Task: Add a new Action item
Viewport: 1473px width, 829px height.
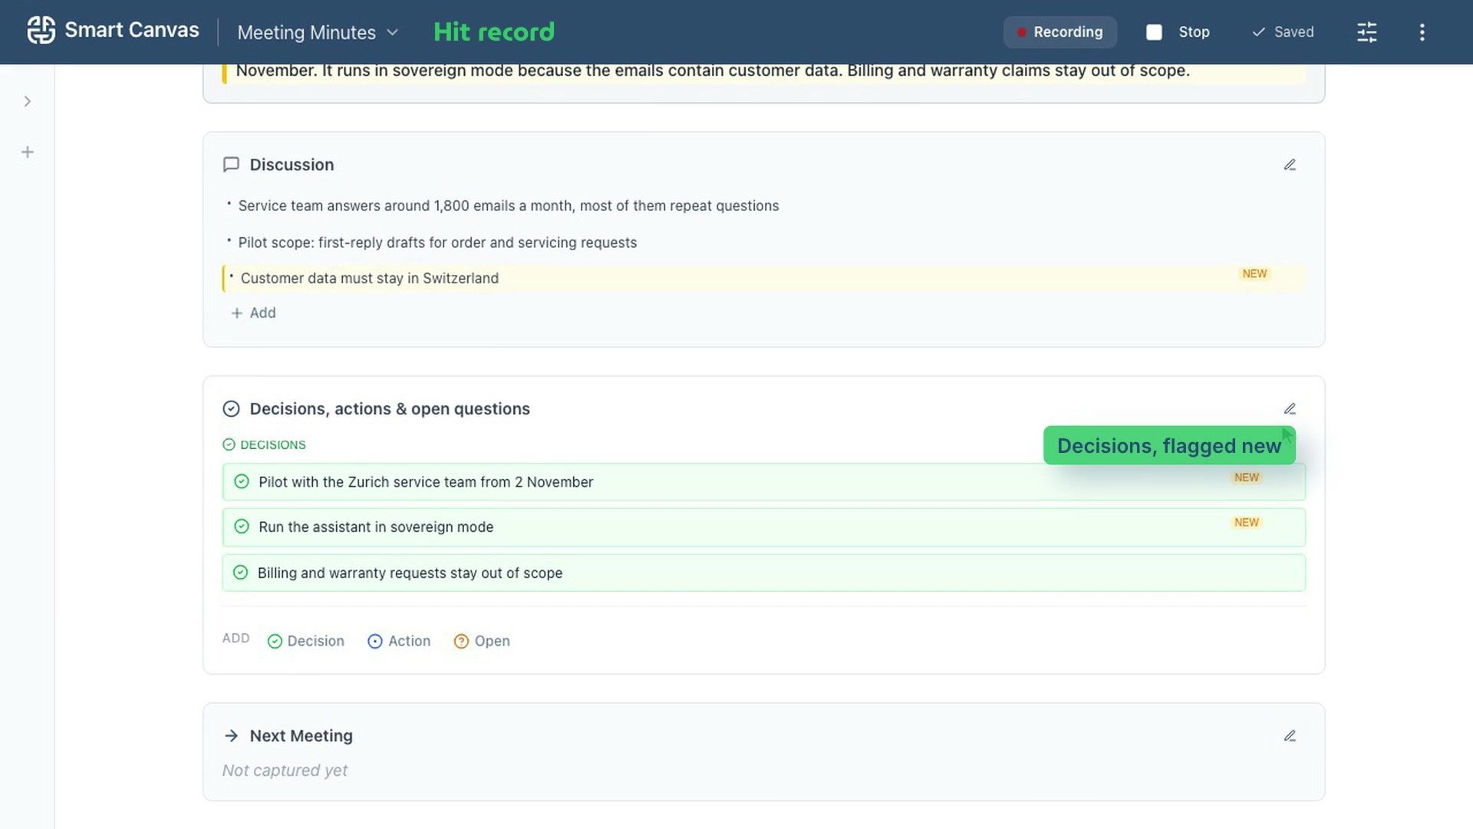Action: click(399, 641)
